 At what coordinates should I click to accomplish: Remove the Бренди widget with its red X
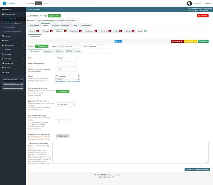pyautogui.click(x=133, y=31)
